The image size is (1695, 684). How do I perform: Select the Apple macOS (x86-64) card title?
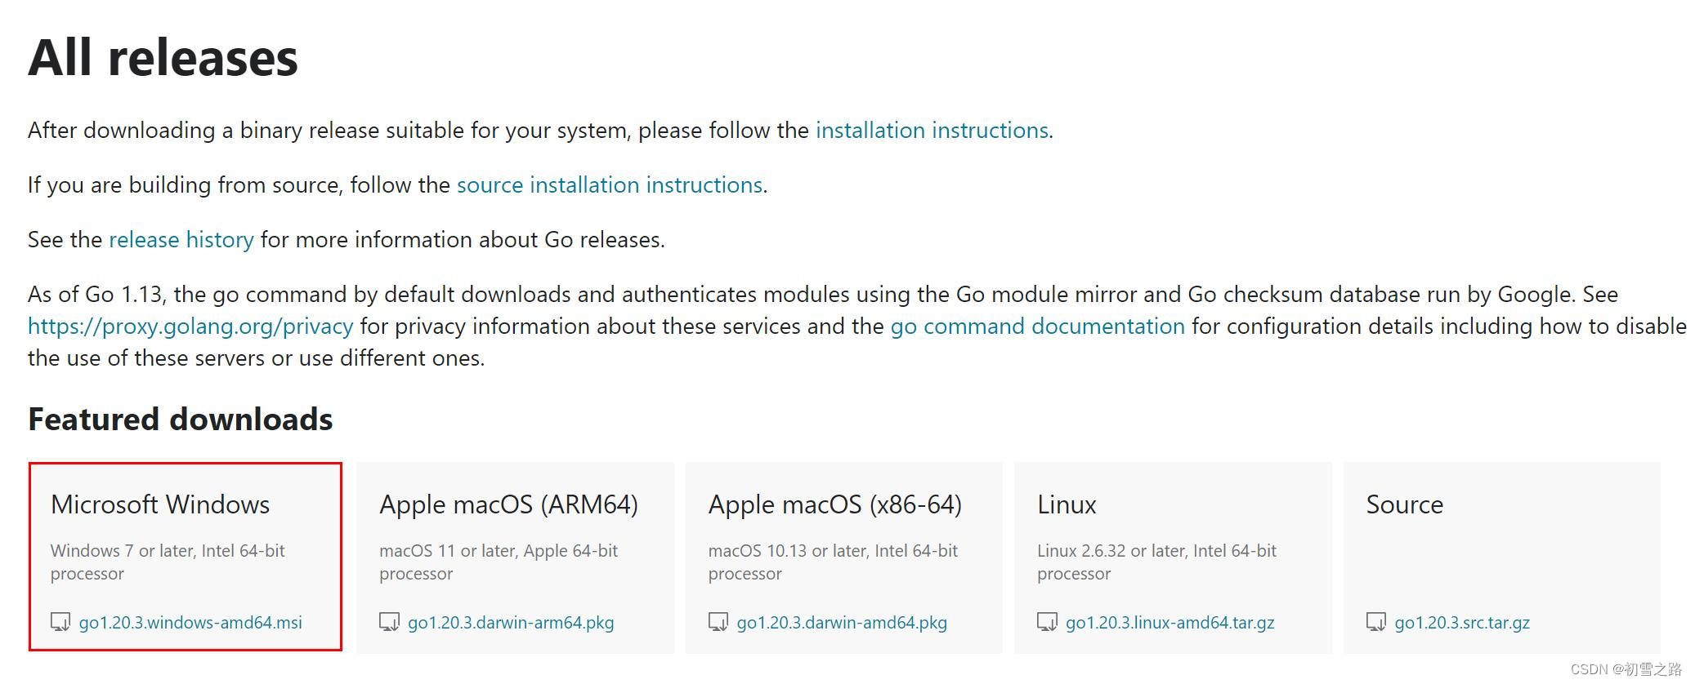click(x=835, y=504)
